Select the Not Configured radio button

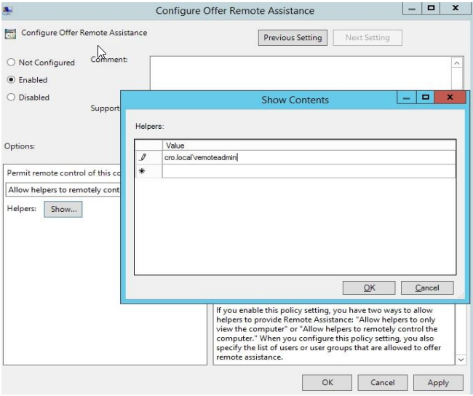tap(11, 63)
